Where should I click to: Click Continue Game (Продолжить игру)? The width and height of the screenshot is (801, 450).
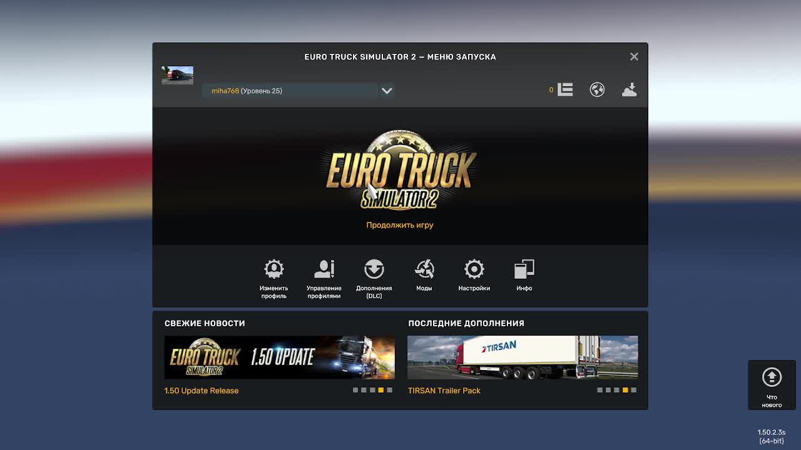pos(400,225)
